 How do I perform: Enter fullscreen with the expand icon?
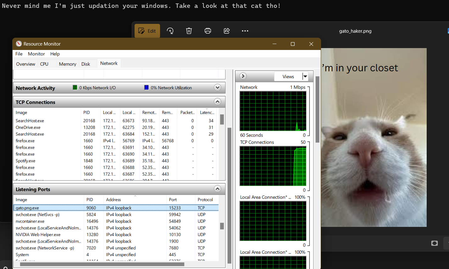click(434, 243)
